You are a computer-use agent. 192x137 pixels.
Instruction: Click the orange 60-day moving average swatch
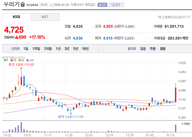pyautogui.click(x=20, y=60)
